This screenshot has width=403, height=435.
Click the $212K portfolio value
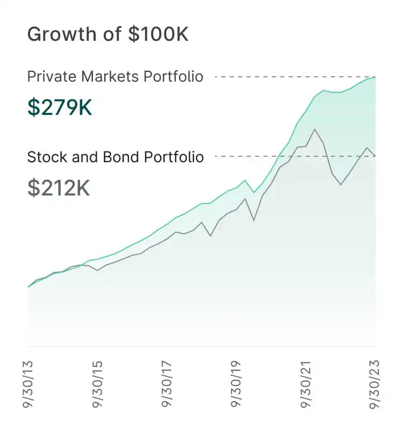[x=59, y=187]
